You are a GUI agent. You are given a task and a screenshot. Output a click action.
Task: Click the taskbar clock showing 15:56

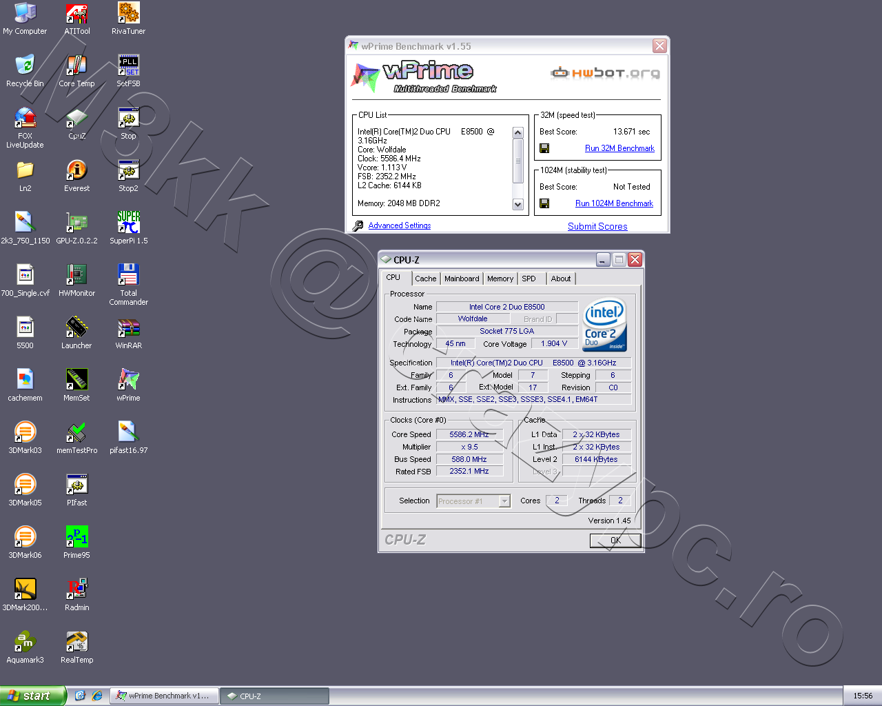point(863,696)
